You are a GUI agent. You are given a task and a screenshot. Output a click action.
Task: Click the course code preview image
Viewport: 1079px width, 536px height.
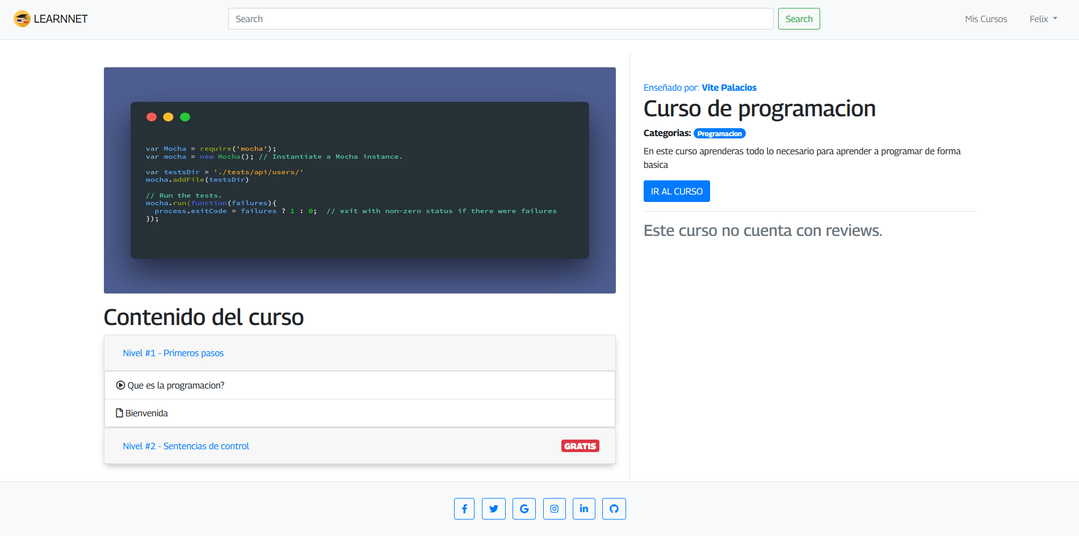point(359,180)
